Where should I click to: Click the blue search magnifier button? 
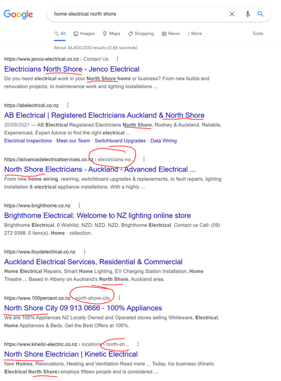[260, 14]
